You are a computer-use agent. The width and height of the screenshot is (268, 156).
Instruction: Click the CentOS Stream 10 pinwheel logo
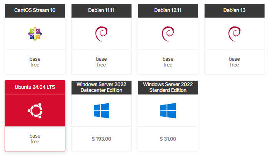35,34
